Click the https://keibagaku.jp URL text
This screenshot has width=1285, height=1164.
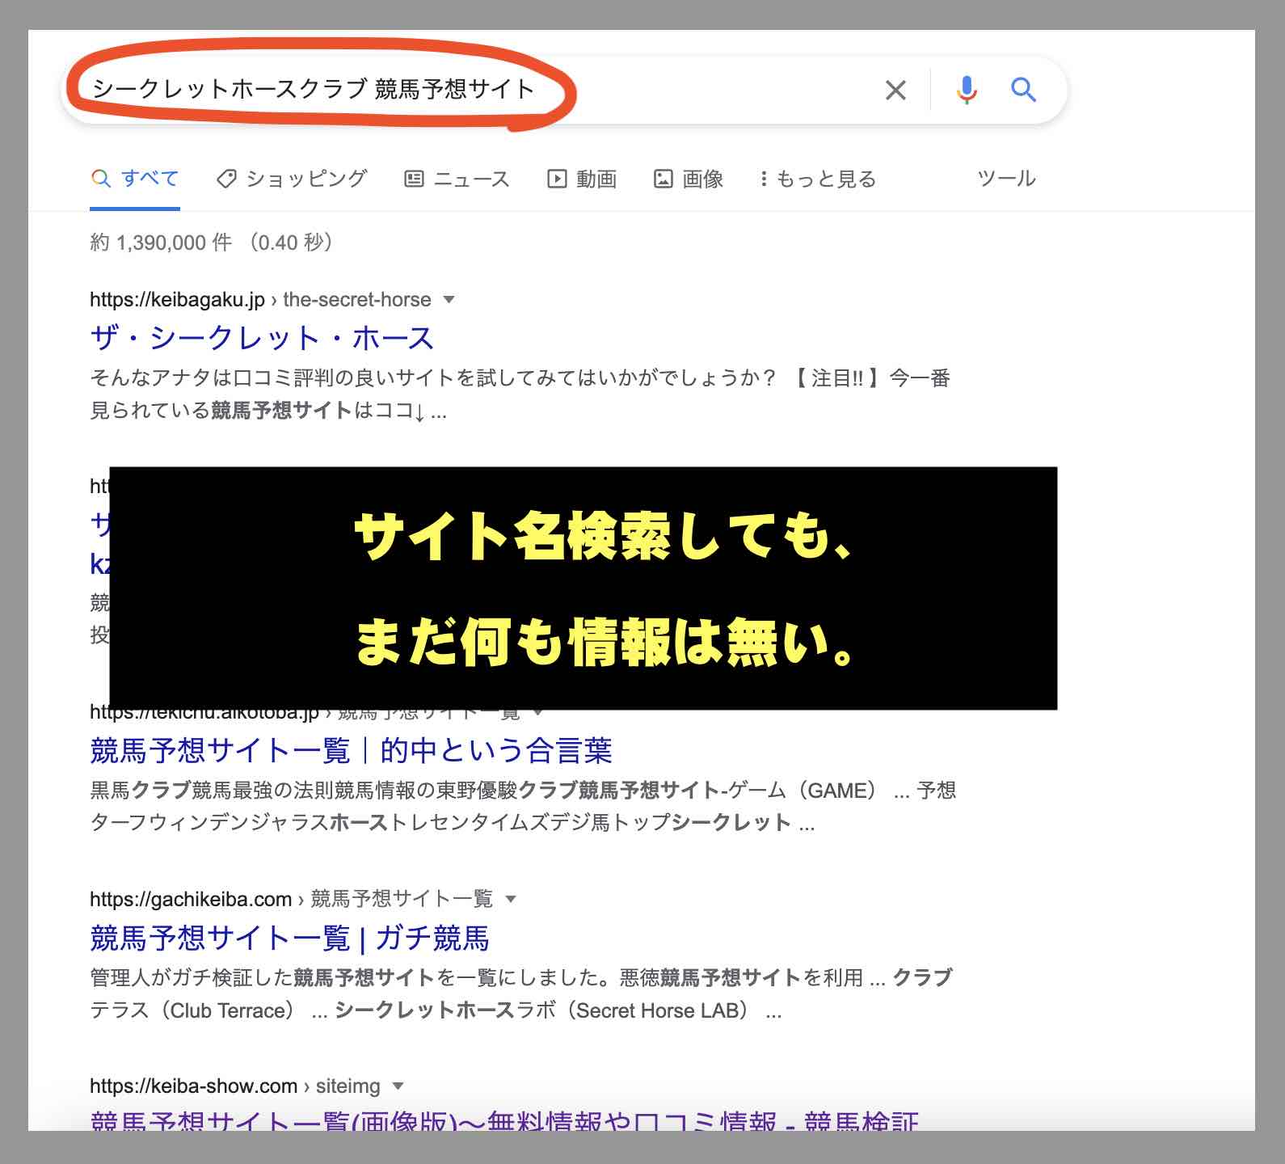(177, 300)
